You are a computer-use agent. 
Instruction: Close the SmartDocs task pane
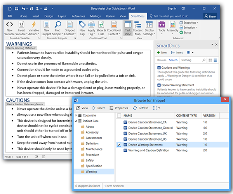(216, 44)
